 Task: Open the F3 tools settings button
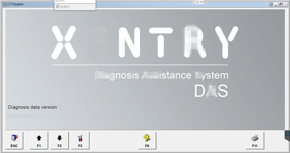coord(80,140)
